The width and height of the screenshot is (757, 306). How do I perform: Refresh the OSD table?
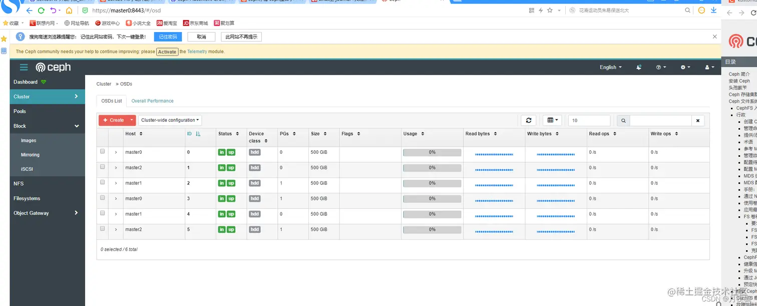point(529,120)
